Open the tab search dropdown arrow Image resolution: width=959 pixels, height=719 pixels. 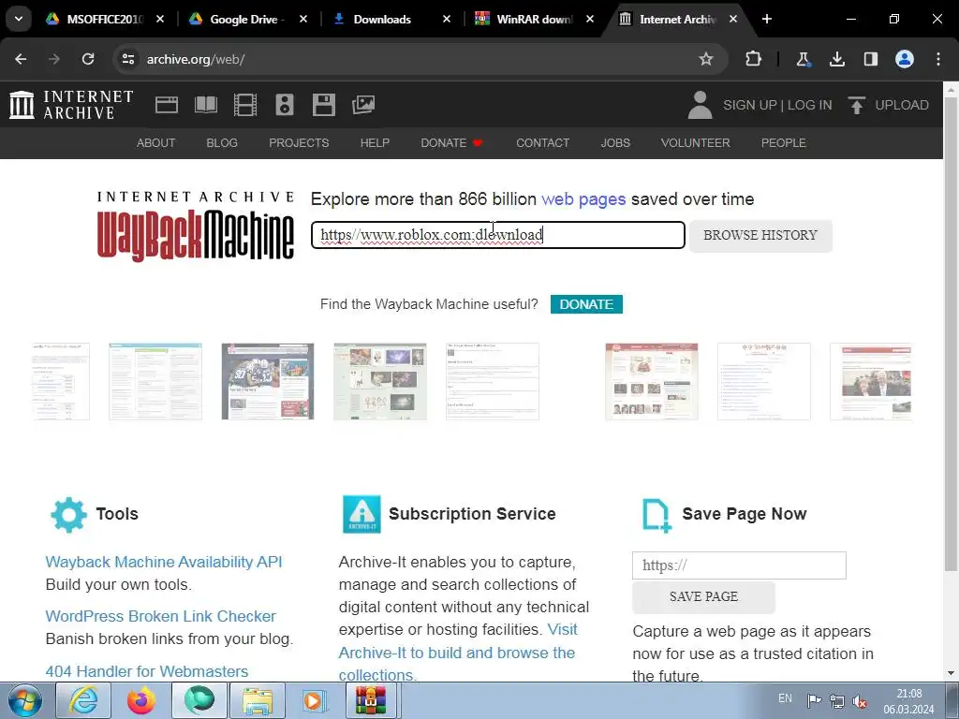point(19,19)
